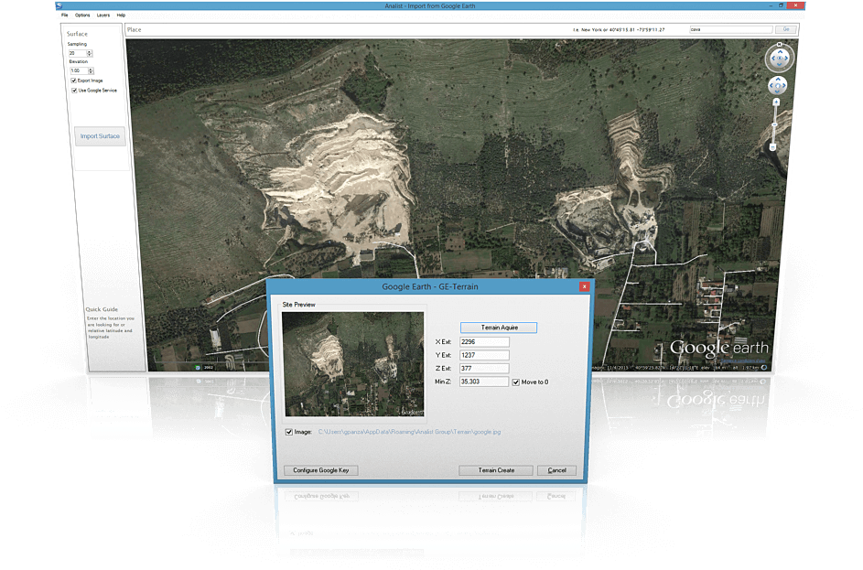Click the N marker on the compass ring

779,44
